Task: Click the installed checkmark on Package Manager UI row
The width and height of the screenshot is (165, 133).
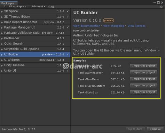Action: (x=68, y=28)
